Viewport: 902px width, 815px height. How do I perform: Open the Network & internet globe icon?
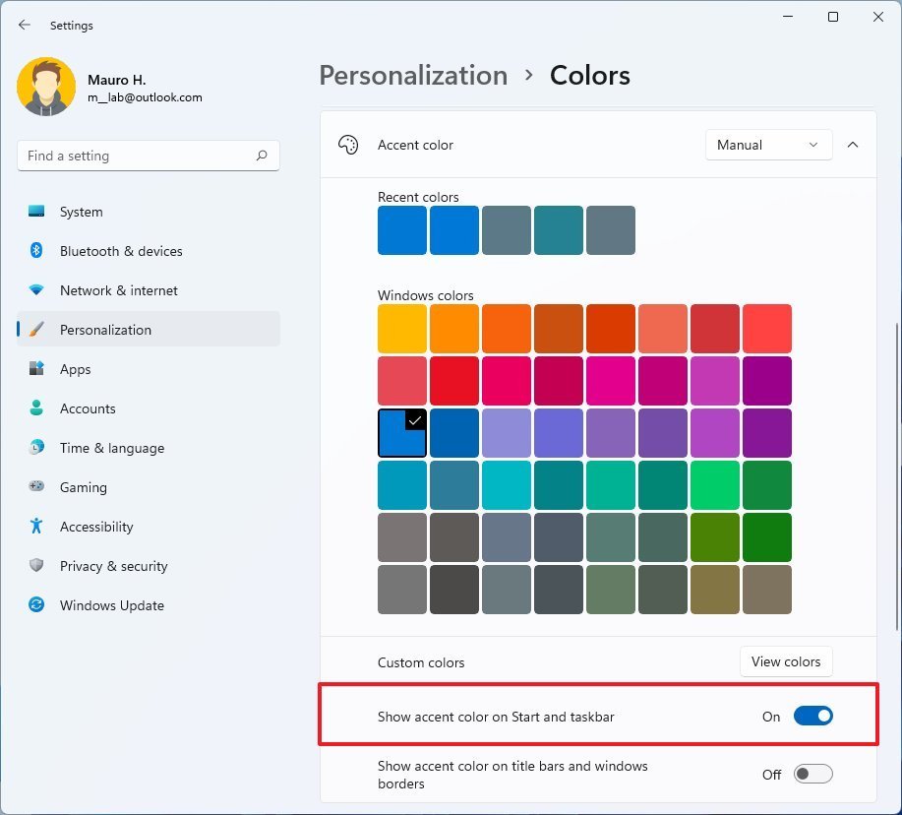(35, 290)
